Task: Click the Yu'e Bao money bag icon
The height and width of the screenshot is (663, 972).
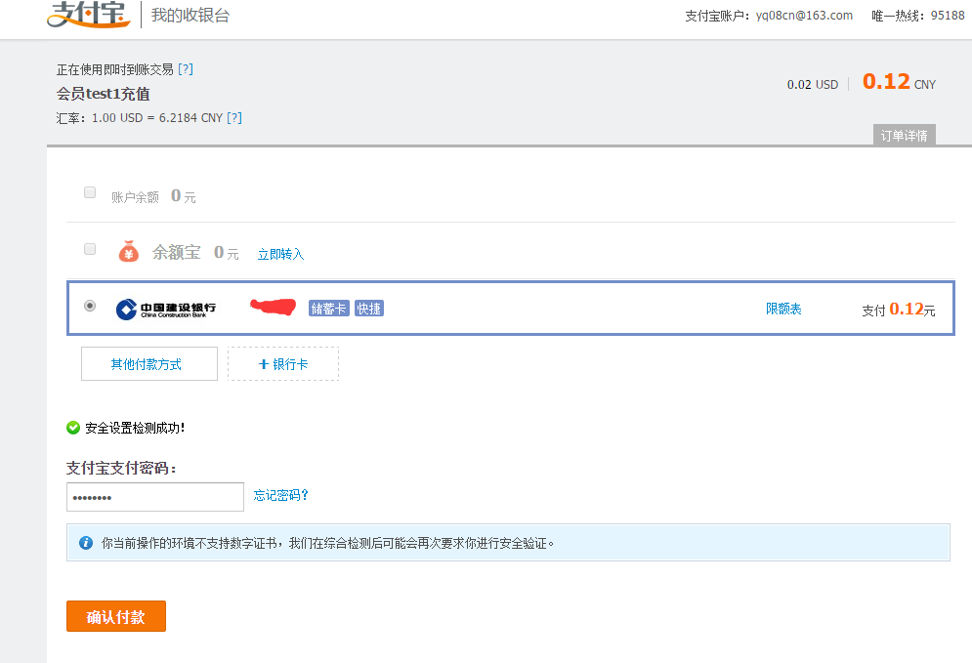Action: (129, 252)
